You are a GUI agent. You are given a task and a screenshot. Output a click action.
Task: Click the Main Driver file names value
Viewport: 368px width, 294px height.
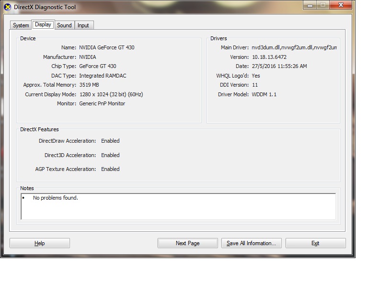pos(294,48)
